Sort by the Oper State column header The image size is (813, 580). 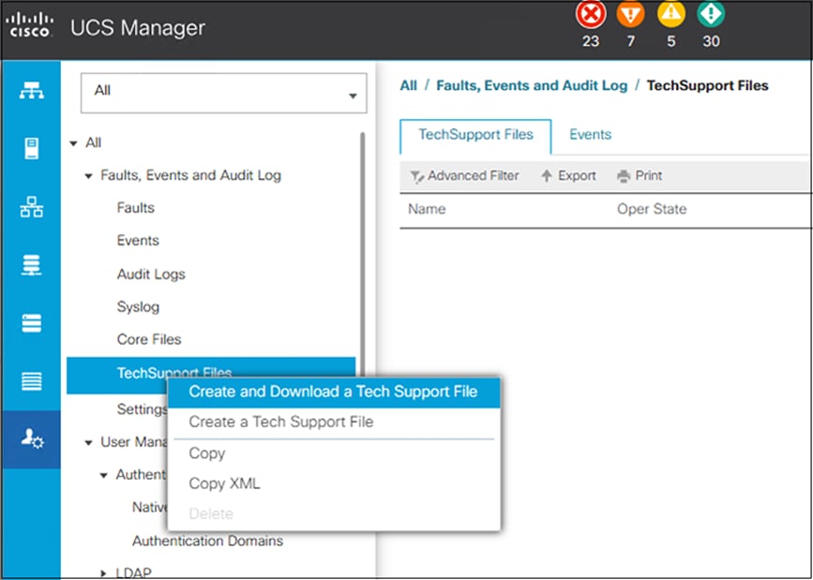pyautogui.click(x=652, y=209)
